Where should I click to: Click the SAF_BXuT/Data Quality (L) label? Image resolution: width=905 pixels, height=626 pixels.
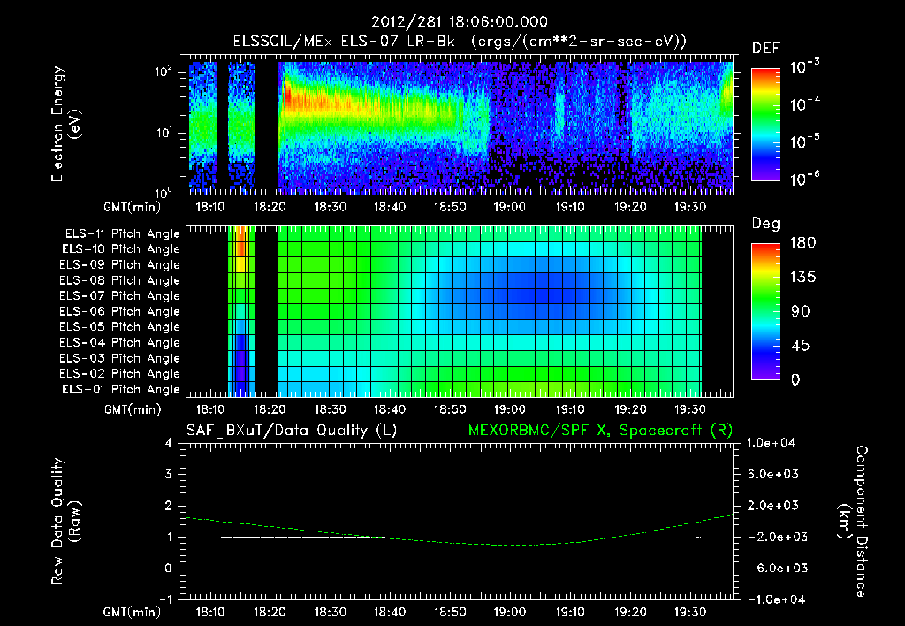pos(292,431)
